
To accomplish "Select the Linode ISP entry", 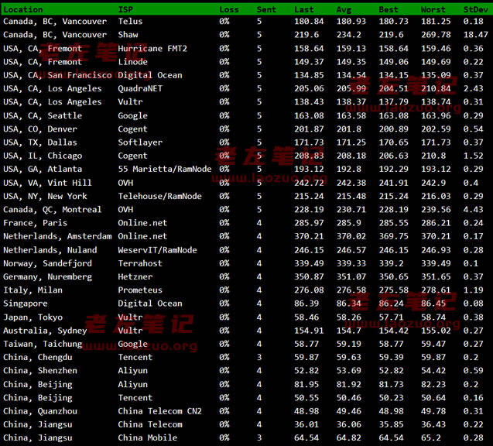I will pyautogui.click(x=132, y=62).
